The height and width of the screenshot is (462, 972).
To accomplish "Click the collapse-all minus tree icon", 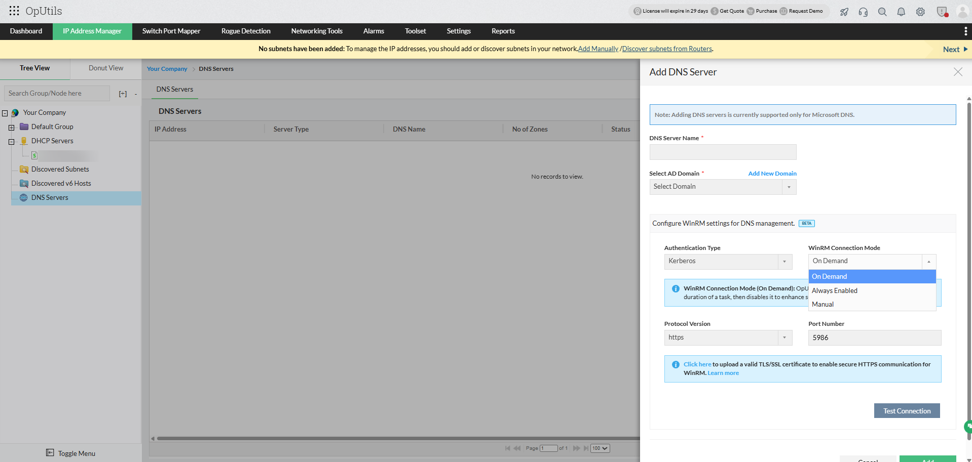I will point(136,94).
